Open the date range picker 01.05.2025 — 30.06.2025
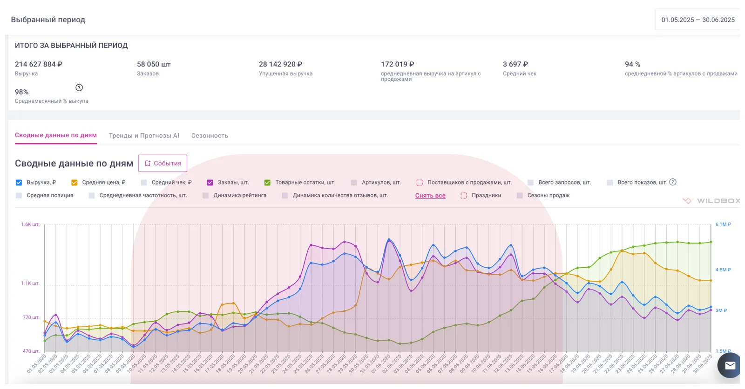 698,20
